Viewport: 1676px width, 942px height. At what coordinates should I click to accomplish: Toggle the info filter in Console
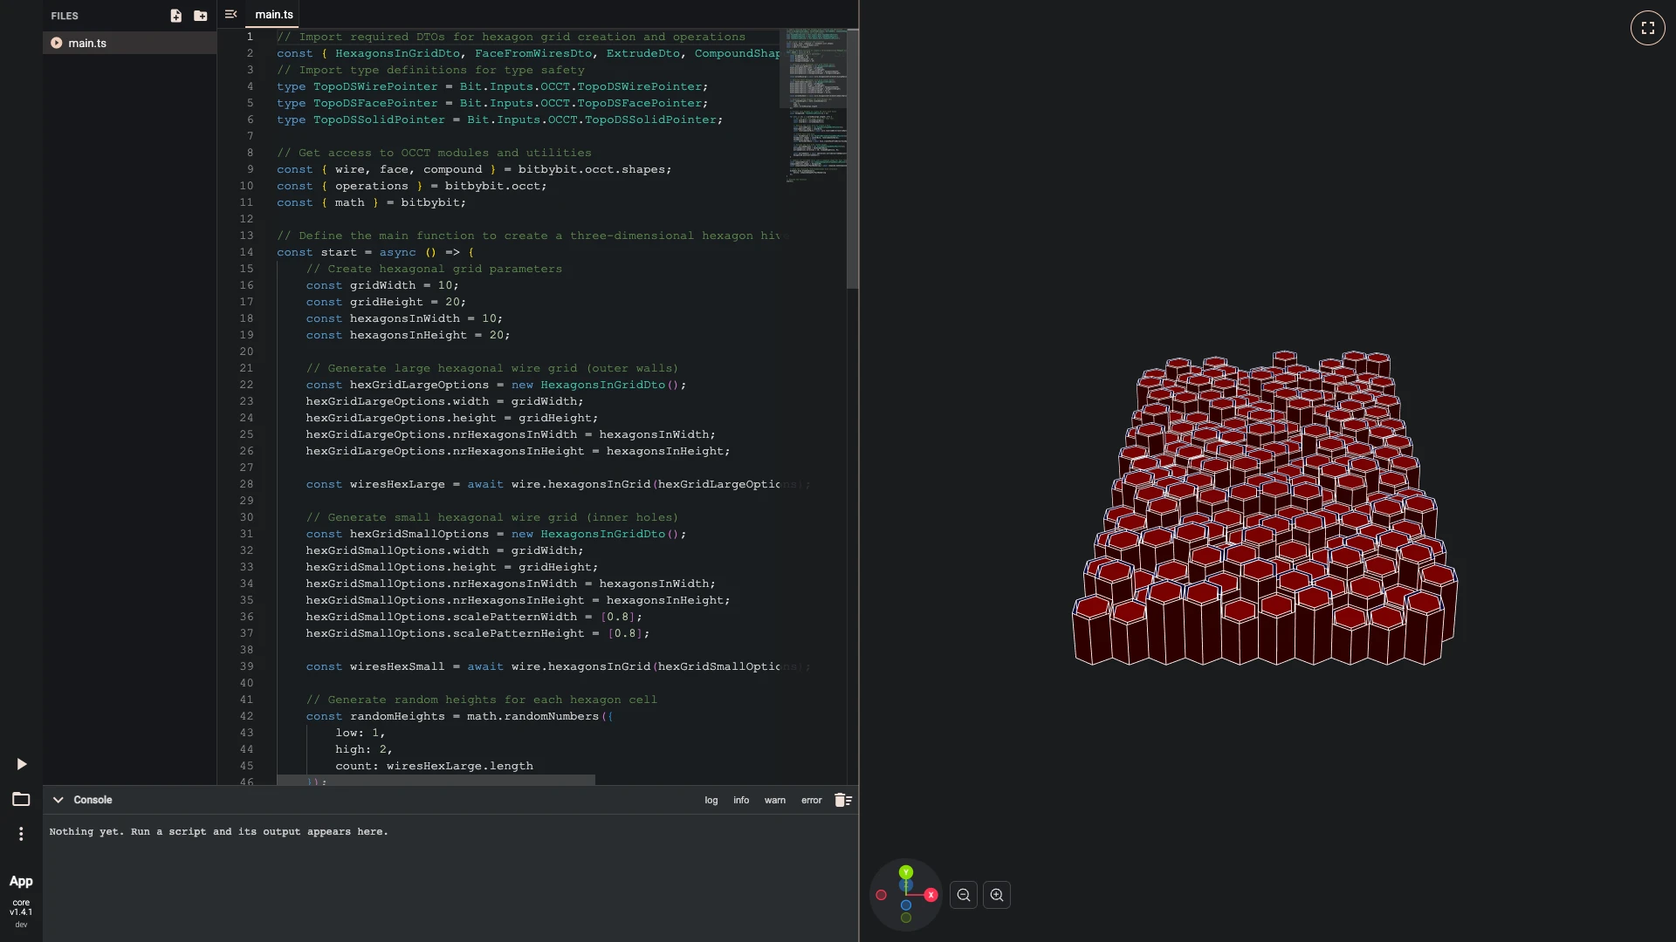(741, 800)
